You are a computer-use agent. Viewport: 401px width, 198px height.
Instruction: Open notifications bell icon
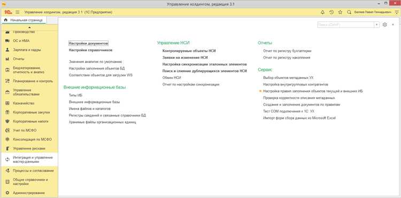(x=322, y=12)
